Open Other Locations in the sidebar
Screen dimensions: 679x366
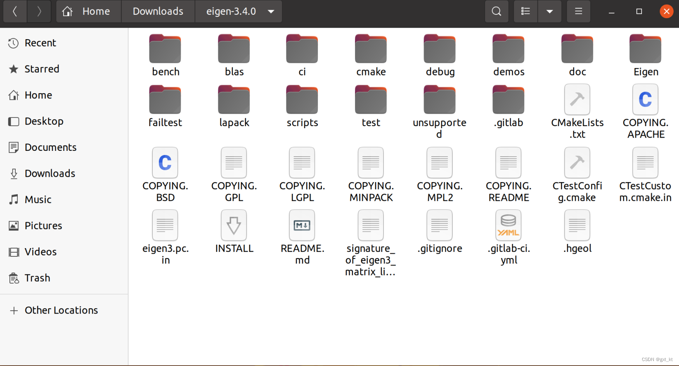64,310
